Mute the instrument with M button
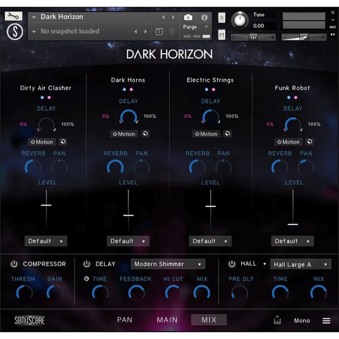Viewport: 339px width, 339px height. (x=221, y=34)
